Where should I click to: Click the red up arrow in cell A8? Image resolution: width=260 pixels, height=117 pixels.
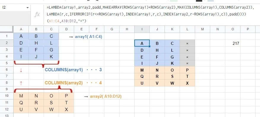tap(21, 83)
